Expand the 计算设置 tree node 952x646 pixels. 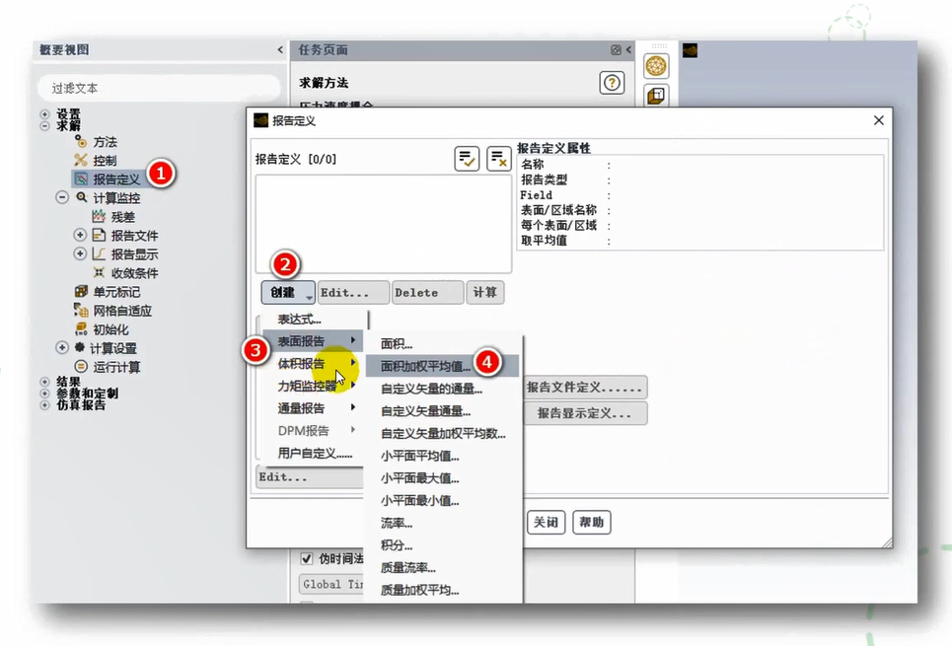pyautogui.click(x=62, y=348)
